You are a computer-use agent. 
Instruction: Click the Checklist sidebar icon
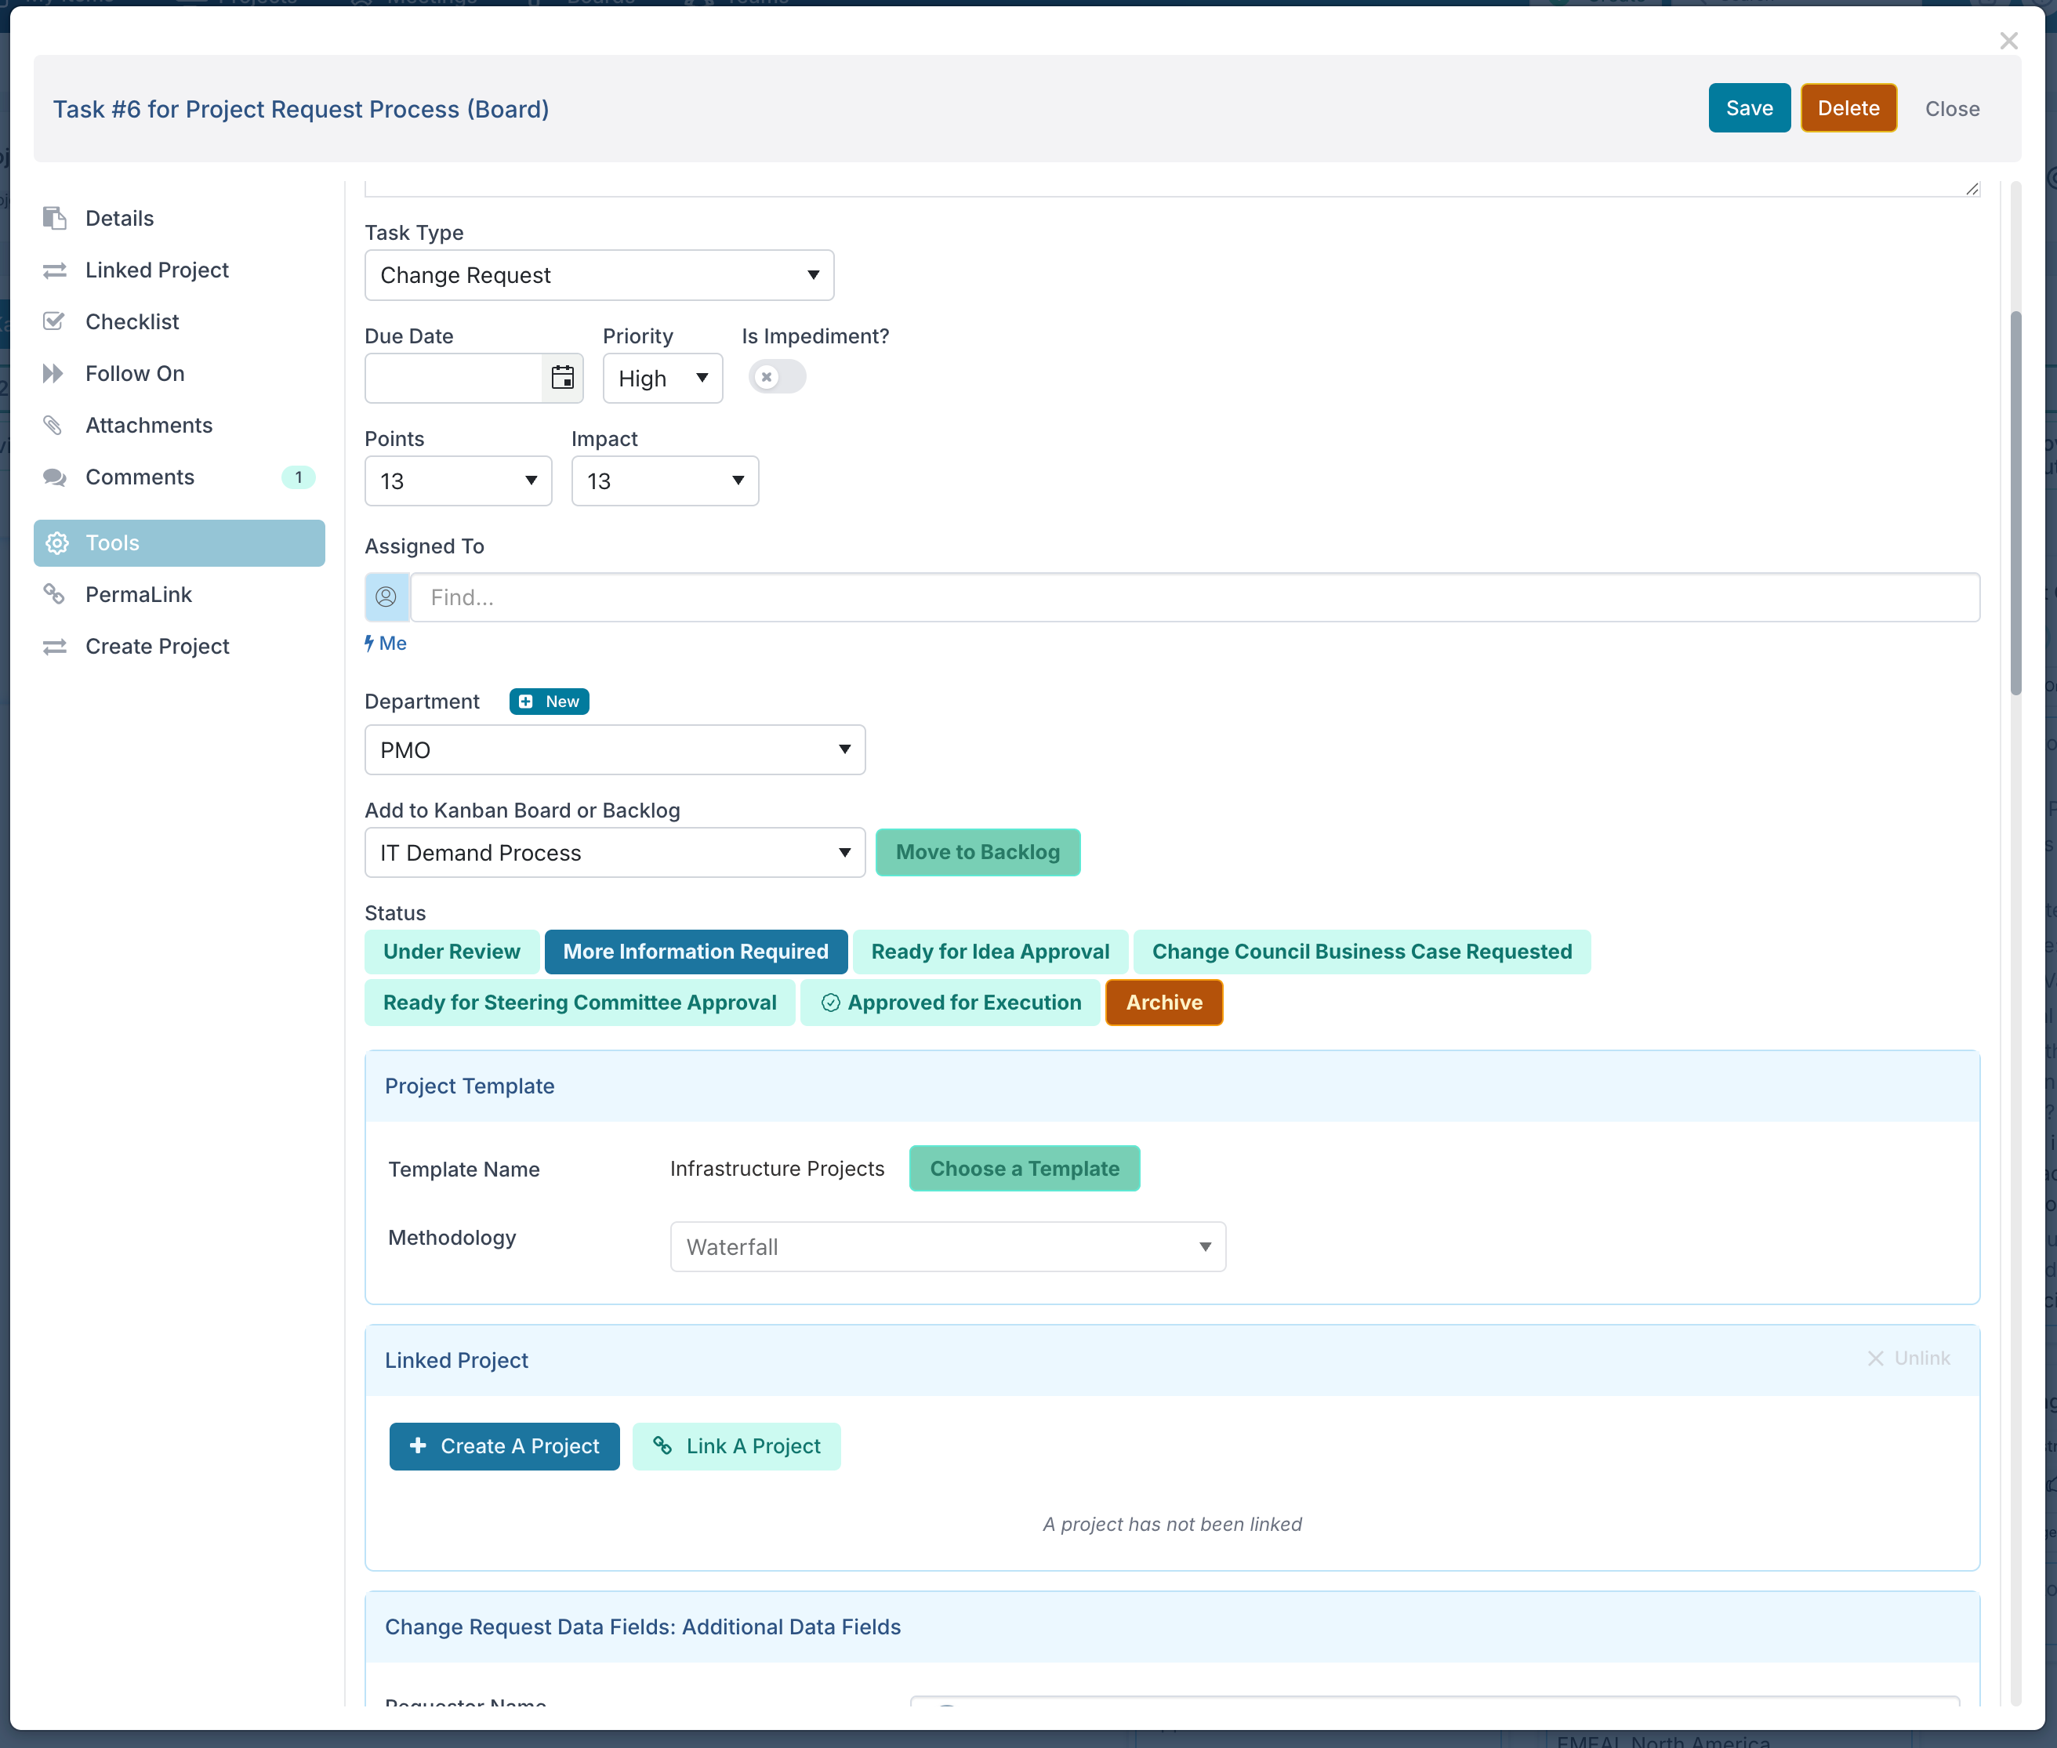coord(55,321)
